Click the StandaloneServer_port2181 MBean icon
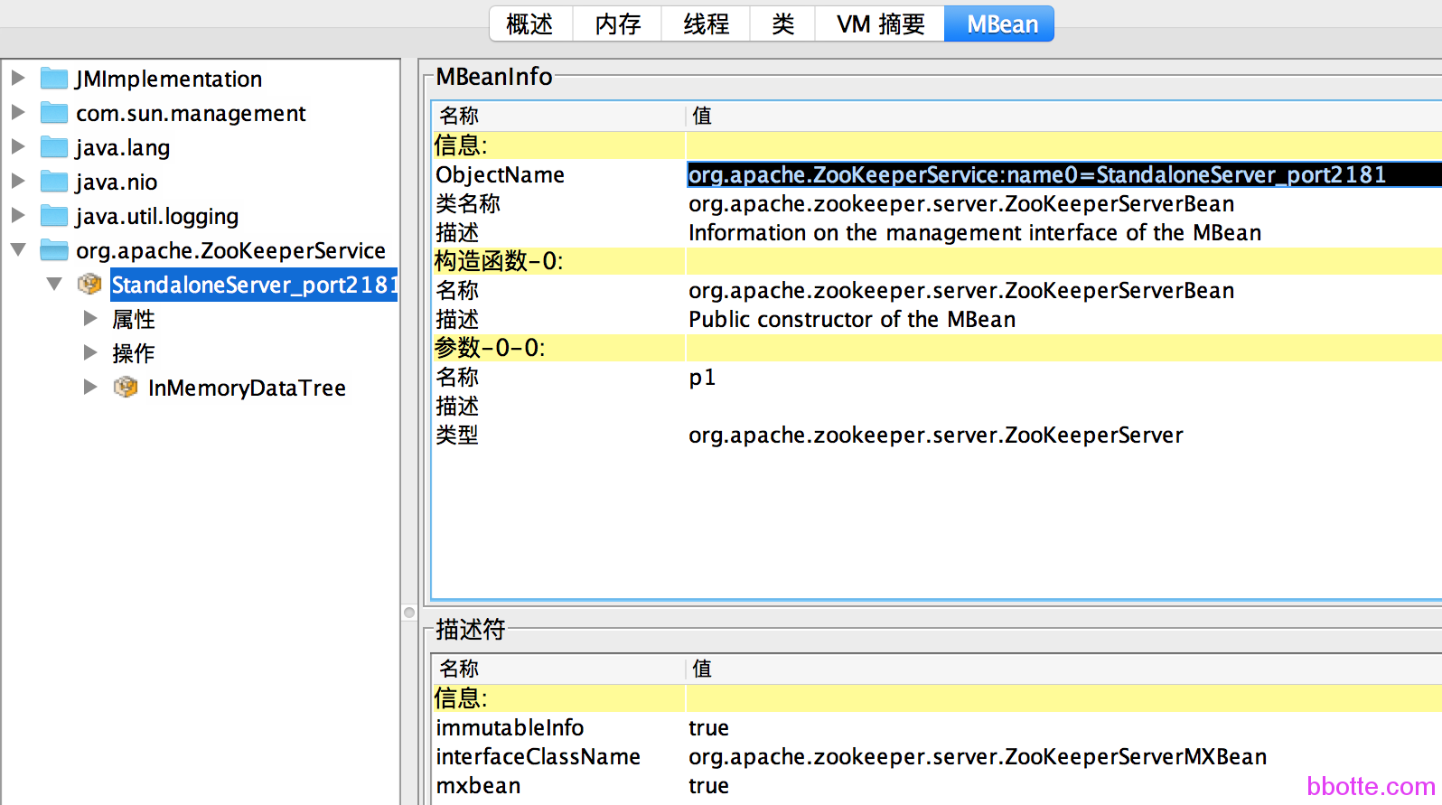1442x805 pixels. (x=89, y=285)
